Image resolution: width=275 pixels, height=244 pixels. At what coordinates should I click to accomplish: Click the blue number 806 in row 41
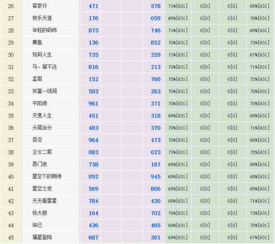(x=155, y=189)
